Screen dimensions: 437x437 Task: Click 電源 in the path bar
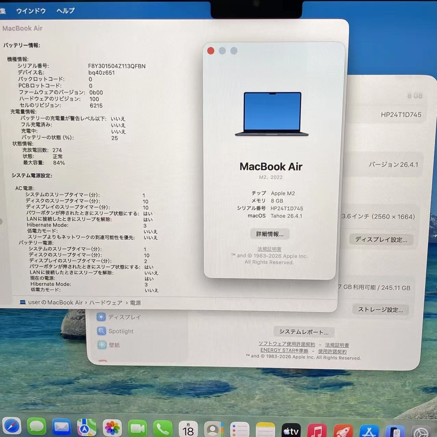coord(135,303)
